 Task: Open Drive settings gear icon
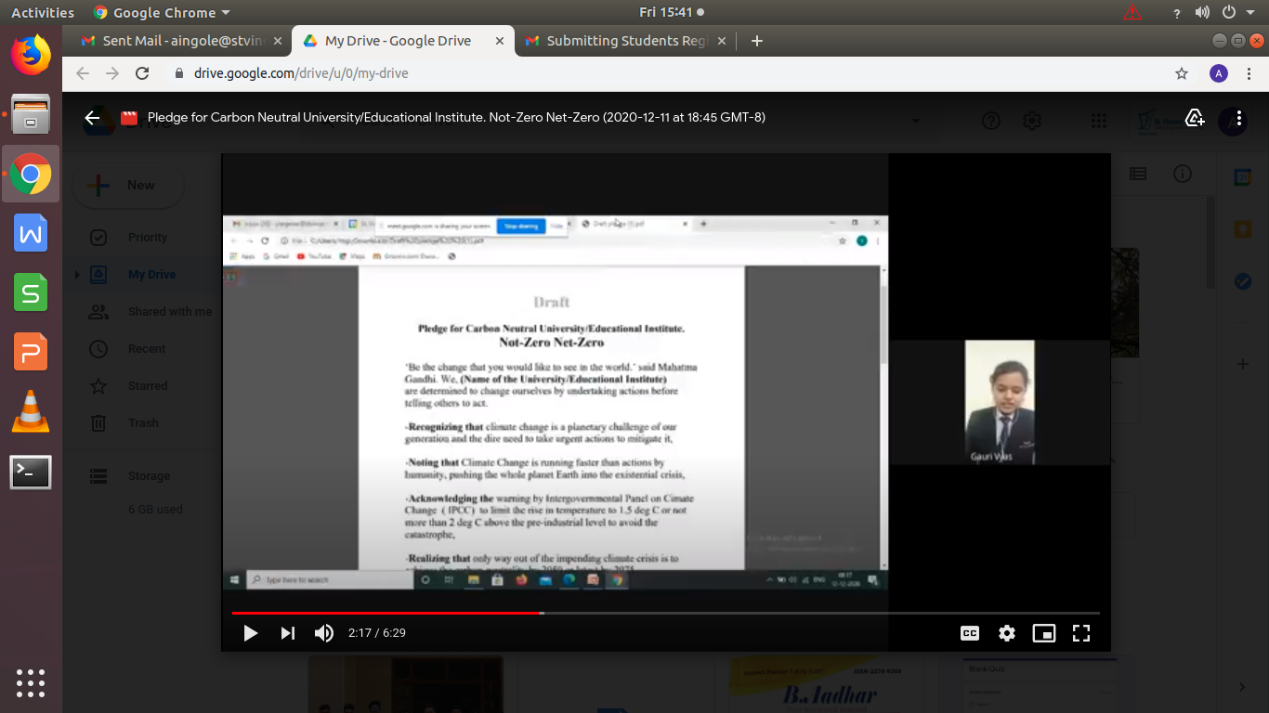tap(1032, 121)
